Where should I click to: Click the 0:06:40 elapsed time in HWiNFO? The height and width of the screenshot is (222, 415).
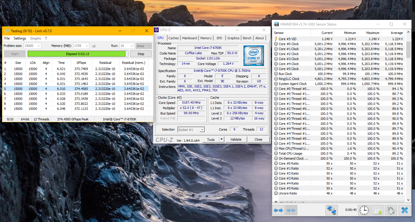click(x=350, y=210)
